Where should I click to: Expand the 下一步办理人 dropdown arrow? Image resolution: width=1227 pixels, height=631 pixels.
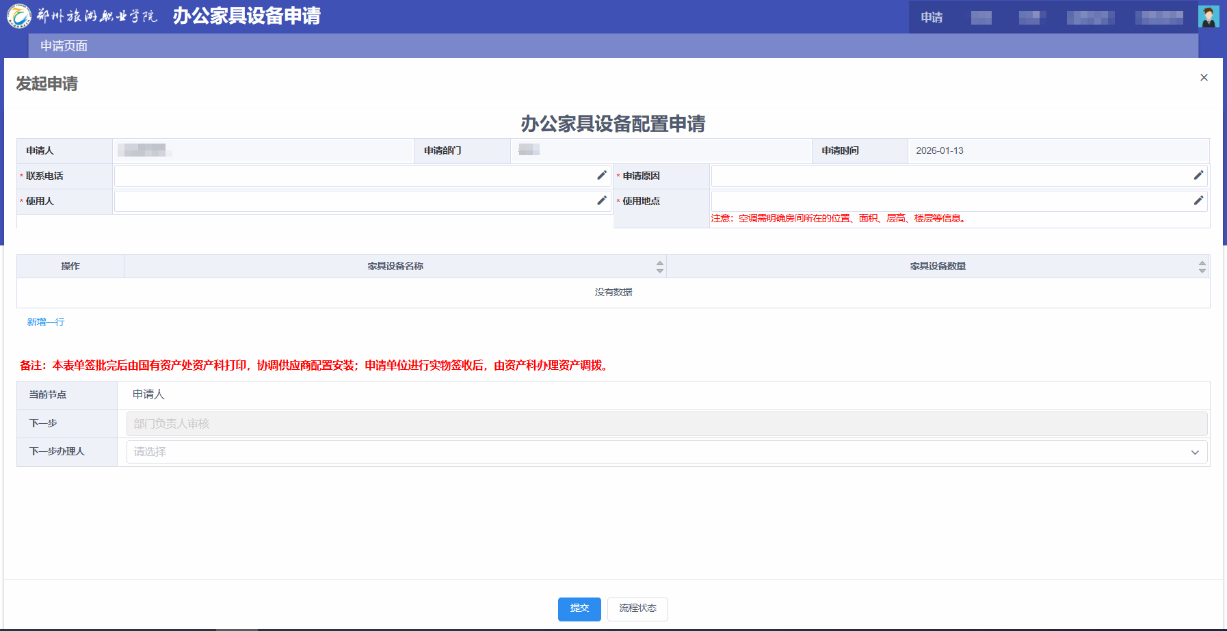tap(1195, 453)
